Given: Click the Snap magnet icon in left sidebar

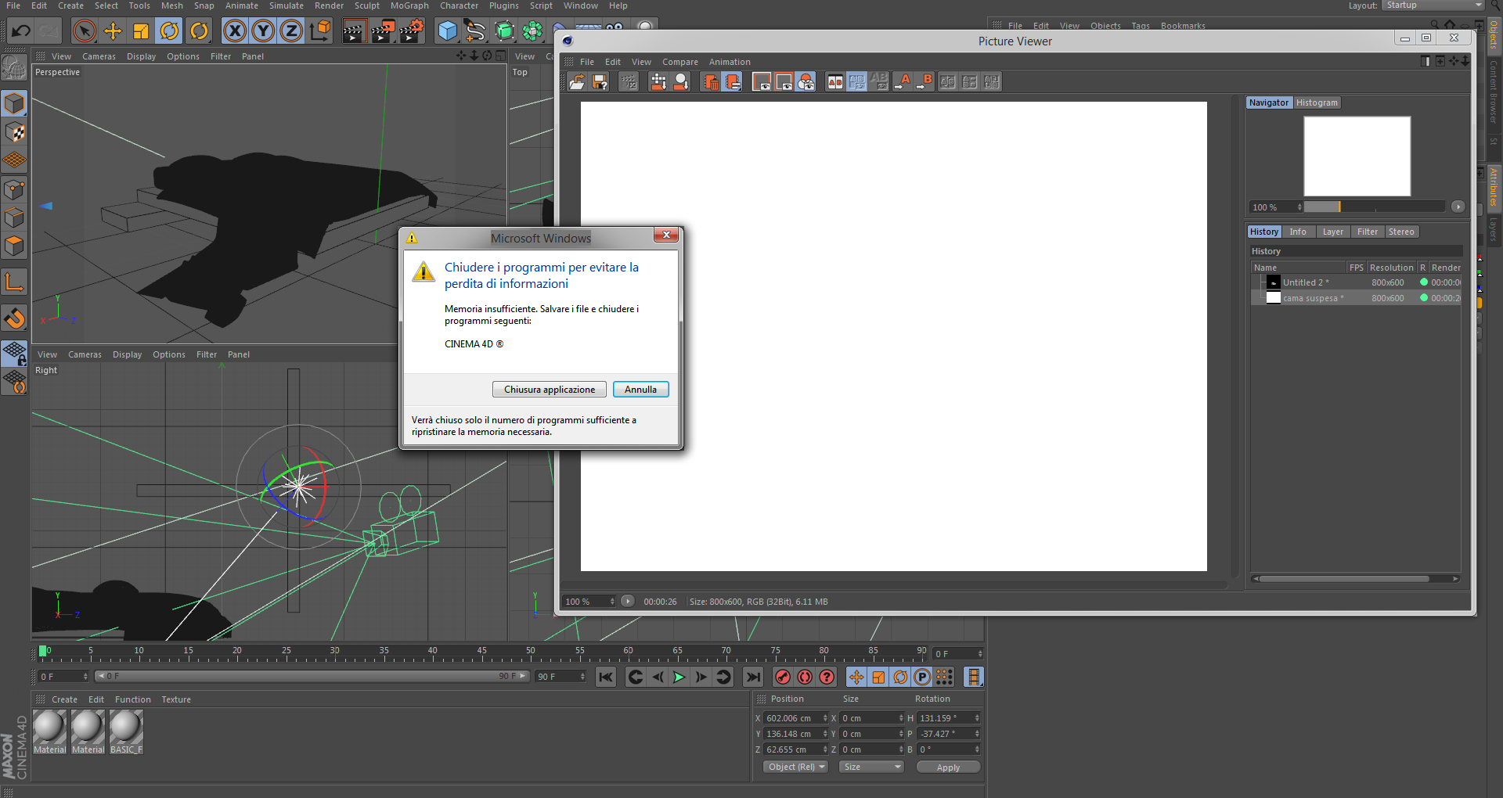Looking at the screenshot, I should (14, 318).
